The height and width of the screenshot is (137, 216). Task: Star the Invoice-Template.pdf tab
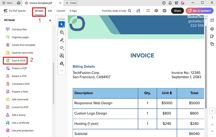26,3
